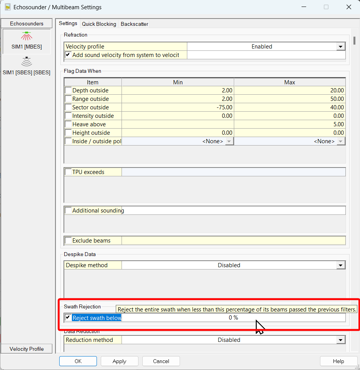Enable the Depth outside checkbox
This screenshot has width=360, height=370.
(68, 90)
